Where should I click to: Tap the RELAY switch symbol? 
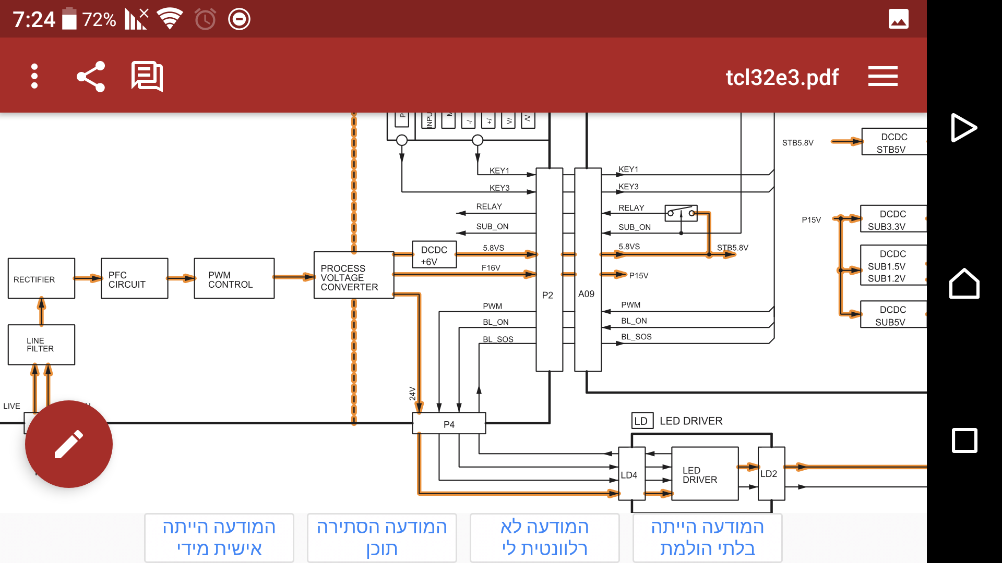coord(681,213)
